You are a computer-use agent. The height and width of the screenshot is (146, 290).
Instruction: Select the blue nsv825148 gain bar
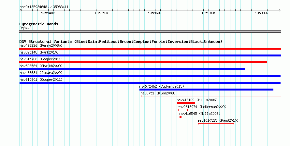(150, 55)
